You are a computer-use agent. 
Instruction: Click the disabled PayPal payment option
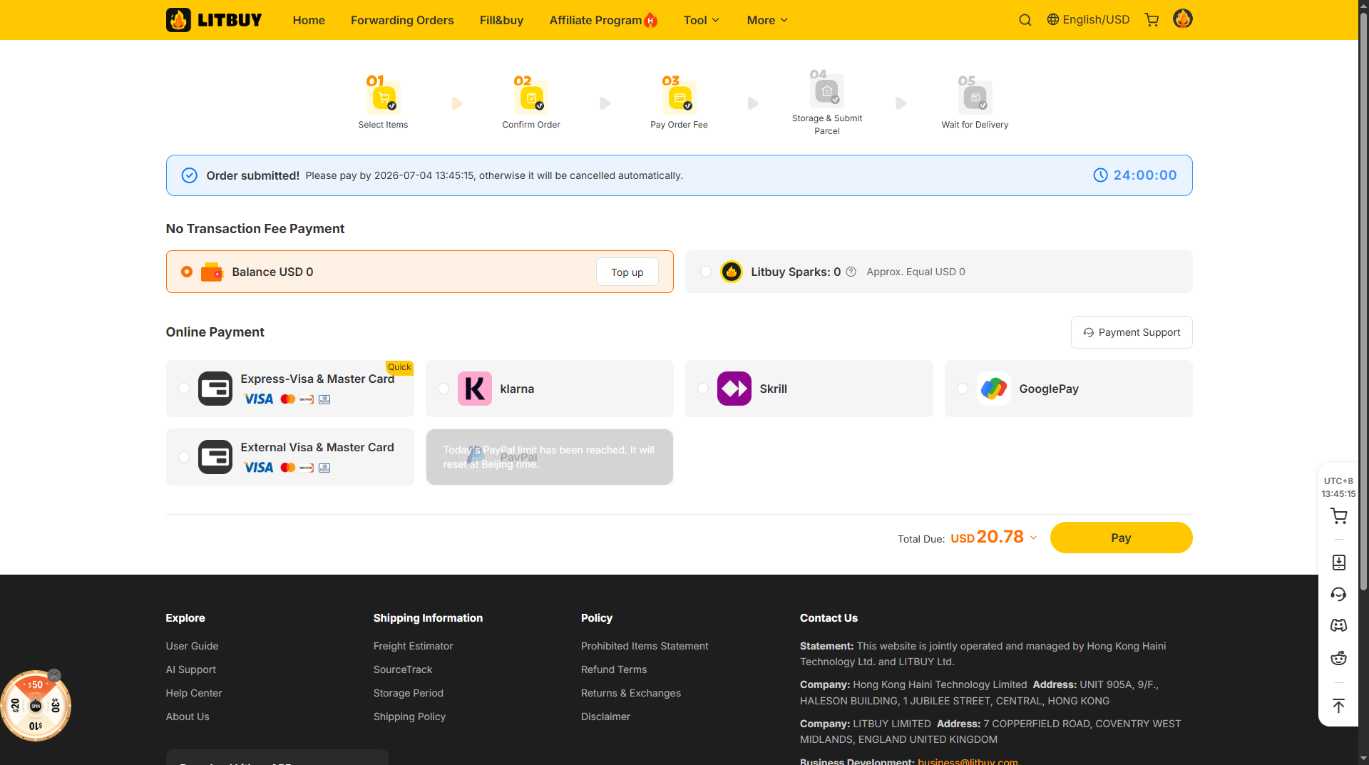550,457
